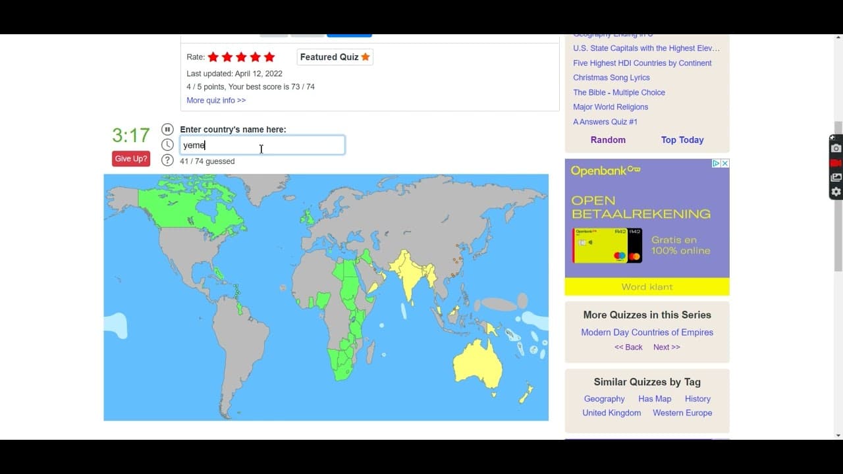The width and height of the screenshot is (843, 474).
Task: Open the Christmas Song Lyrics quiz
Action: [x=611, y=78]
